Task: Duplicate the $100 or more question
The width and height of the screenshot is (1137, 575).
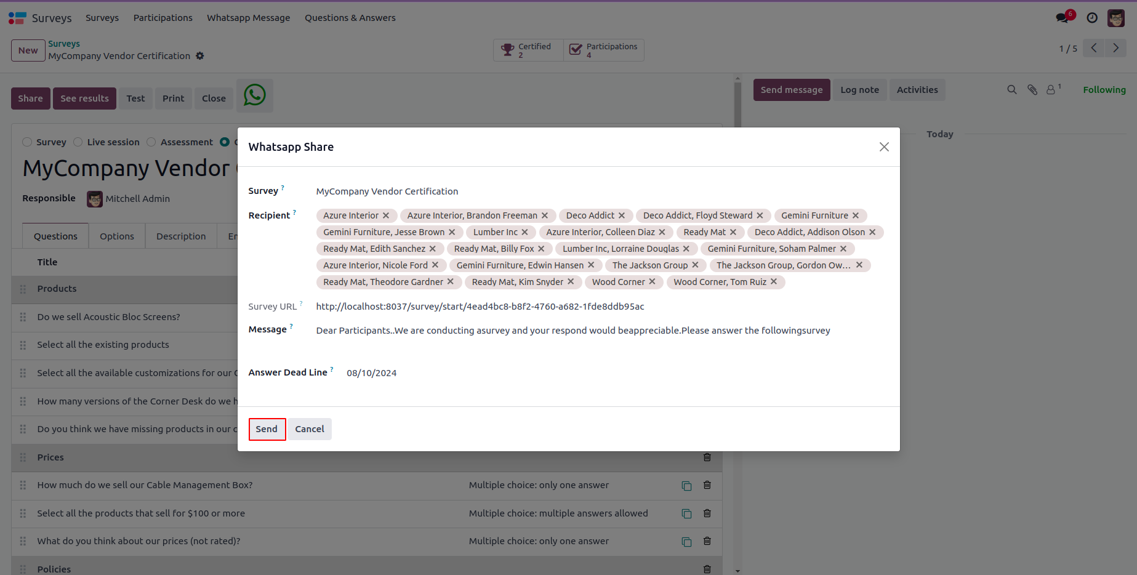Action: 686,513
